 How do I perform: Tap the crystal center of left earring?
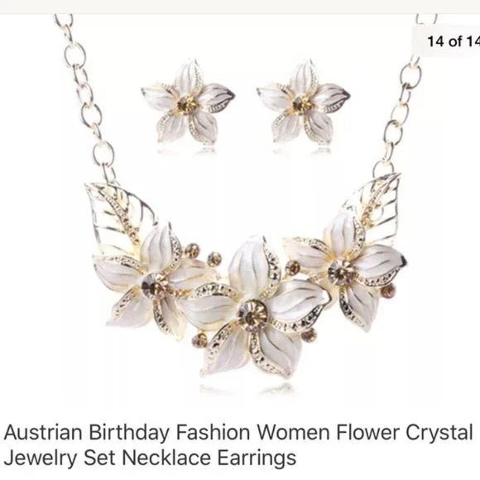click(x=186, y=105)
